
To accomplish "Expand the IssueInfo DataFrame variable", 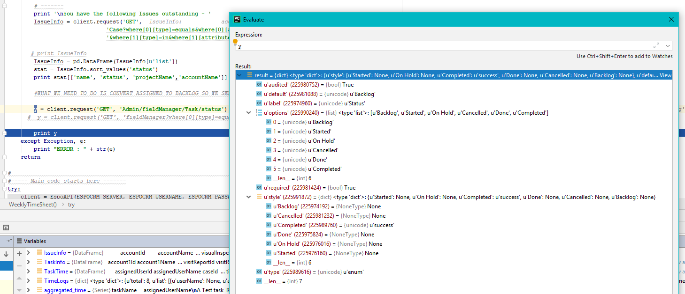I will point(29,253).
